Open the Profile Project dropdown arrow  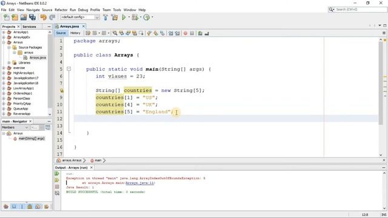tap(152, 17)
